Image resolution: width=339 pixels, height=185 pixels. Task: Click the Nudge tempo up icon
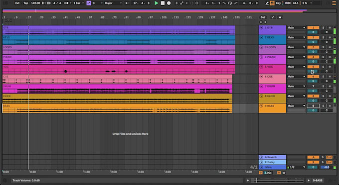pos(49,3)
